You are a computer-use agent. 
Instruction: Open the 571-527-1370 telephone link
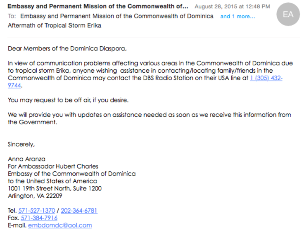(37, 210)
